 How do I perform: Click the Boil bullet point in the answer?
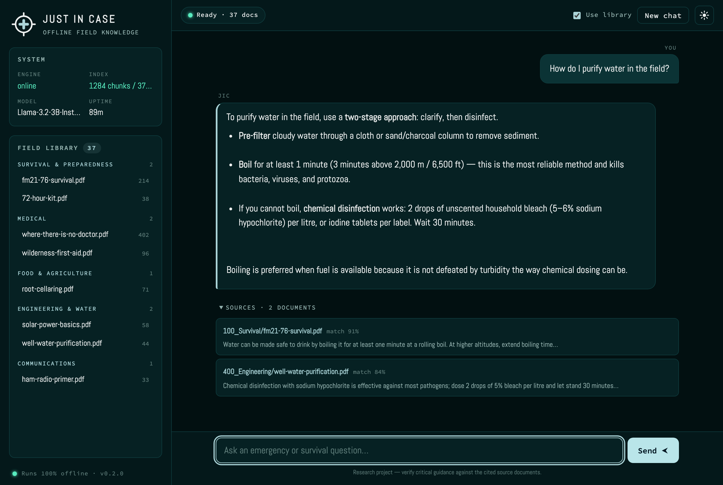431,172
